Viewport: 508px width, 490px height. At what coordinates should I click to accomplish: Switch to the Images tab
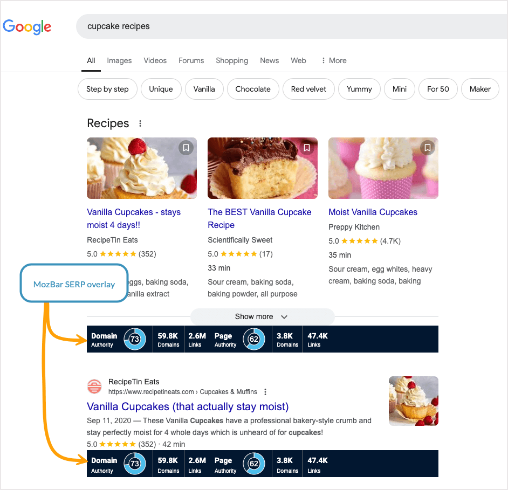coord(119,60)
